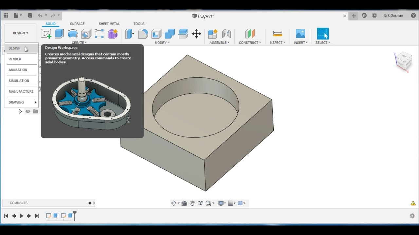Expand the browser tree arrow
Viewport: 419px width, 235px height.
[x=20, y=111]
